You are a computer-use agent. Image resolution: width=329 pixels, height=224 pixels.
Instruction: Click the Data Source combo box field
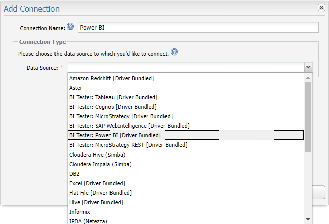coord(186,67)
